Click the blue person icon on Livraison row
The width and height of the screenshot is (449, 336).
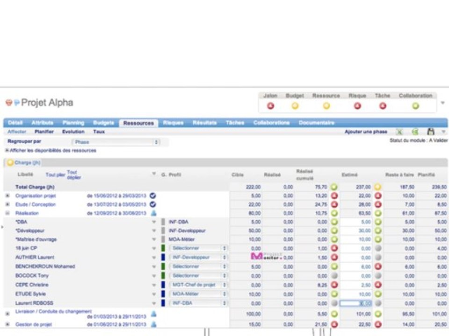coord(153,314)
